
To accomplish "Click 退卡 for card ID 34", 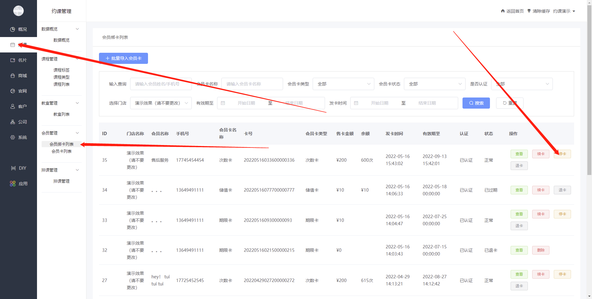I will coord(562,190).
